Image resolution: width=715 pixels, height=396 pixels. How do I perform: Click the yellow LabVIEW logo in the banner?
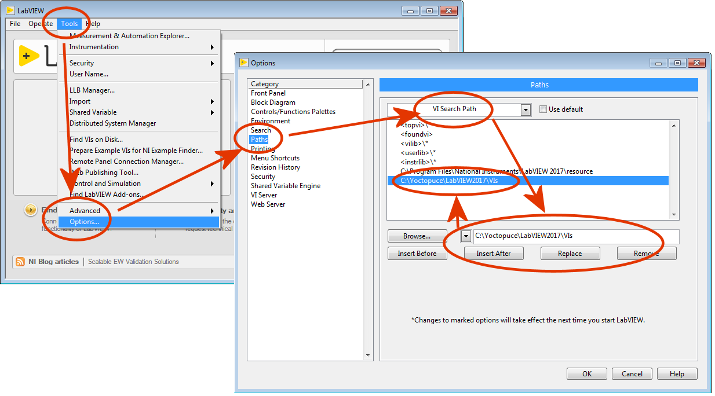[29, 56]
